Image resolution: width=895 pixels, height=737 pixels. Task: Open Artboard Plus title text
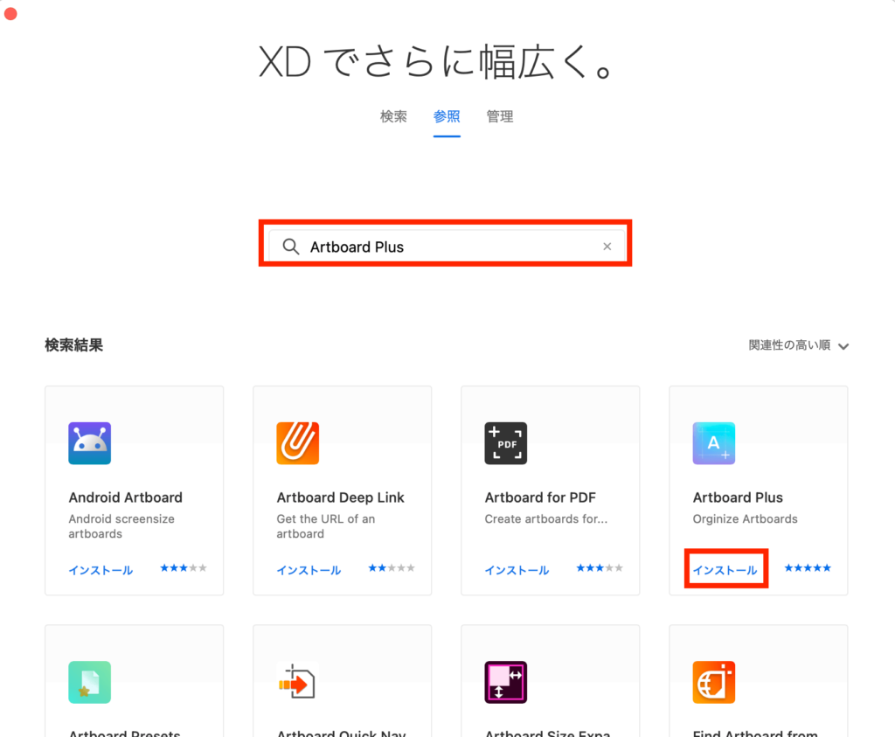(x=738, y=497)
